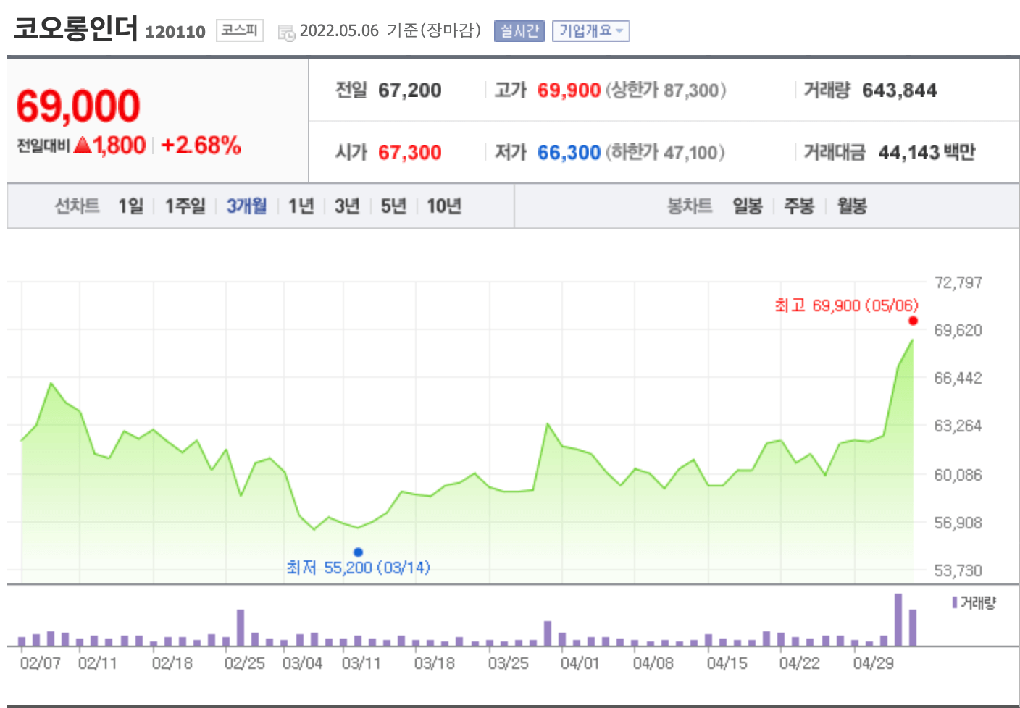The image size is (1020, 708).
Task: Click the 60,086 y-axis label
Action: [958, 475]
